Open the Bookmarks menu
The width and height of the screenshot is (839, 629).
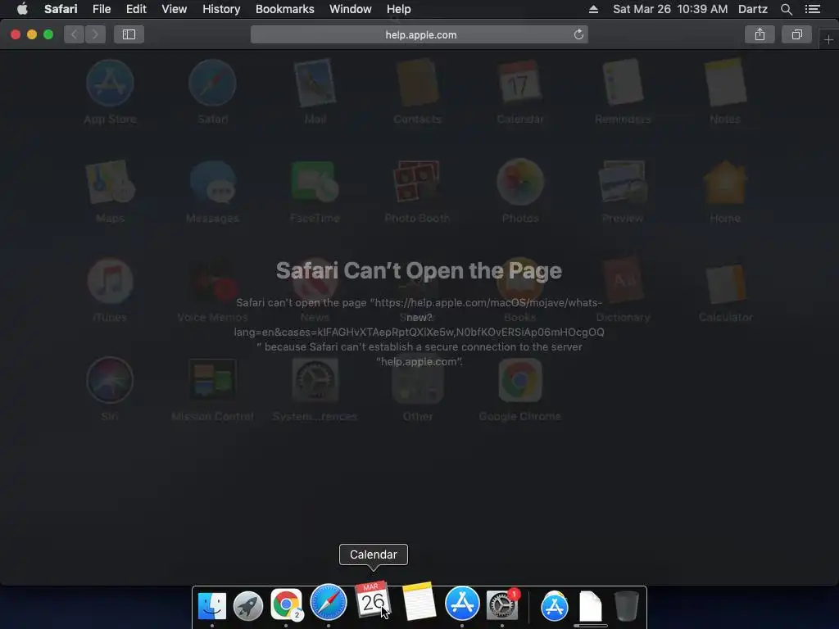(x=284, y=9)
